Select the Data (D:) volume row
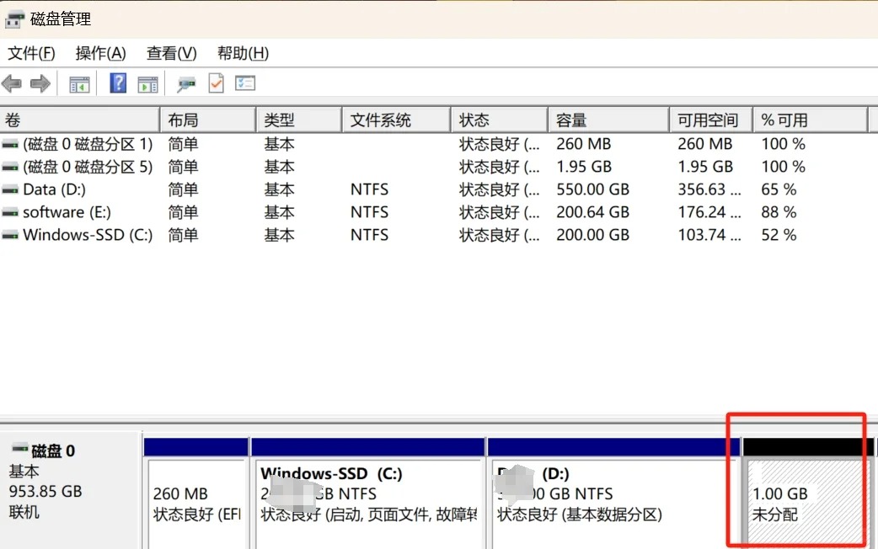Screen dimensions: 878x549 point(55,189)
